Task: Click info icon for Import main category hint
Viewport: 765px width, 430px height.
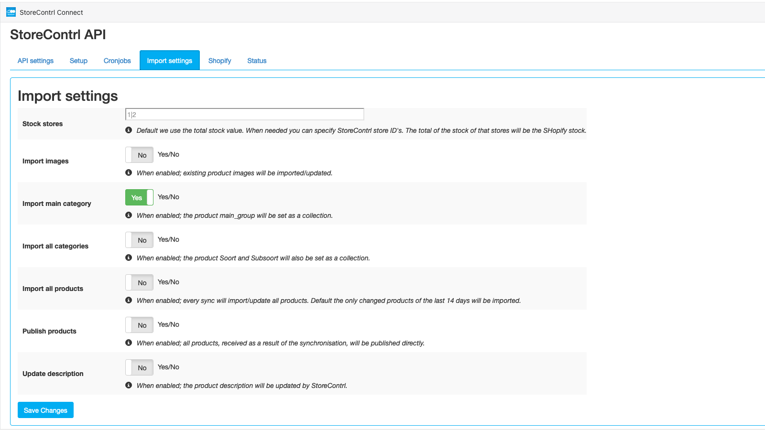Action: pyautogui.click(x=129, y=215)
